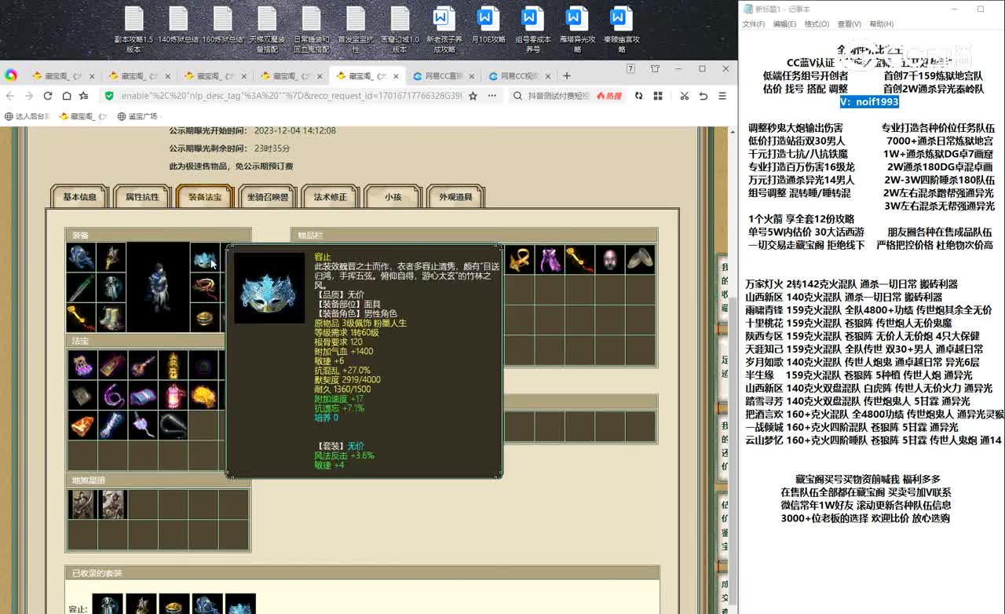This screenshot has height=614, width=1005.
Task: Select the lute-shaped treasure in 法宝
Action: pos(142,365)
